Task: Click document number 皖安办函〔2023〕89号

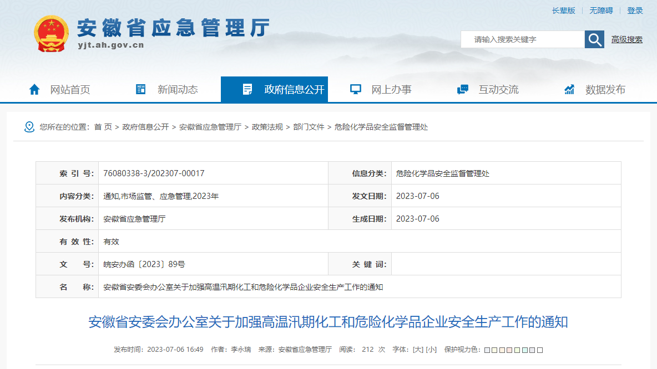Action: point(144,264)
